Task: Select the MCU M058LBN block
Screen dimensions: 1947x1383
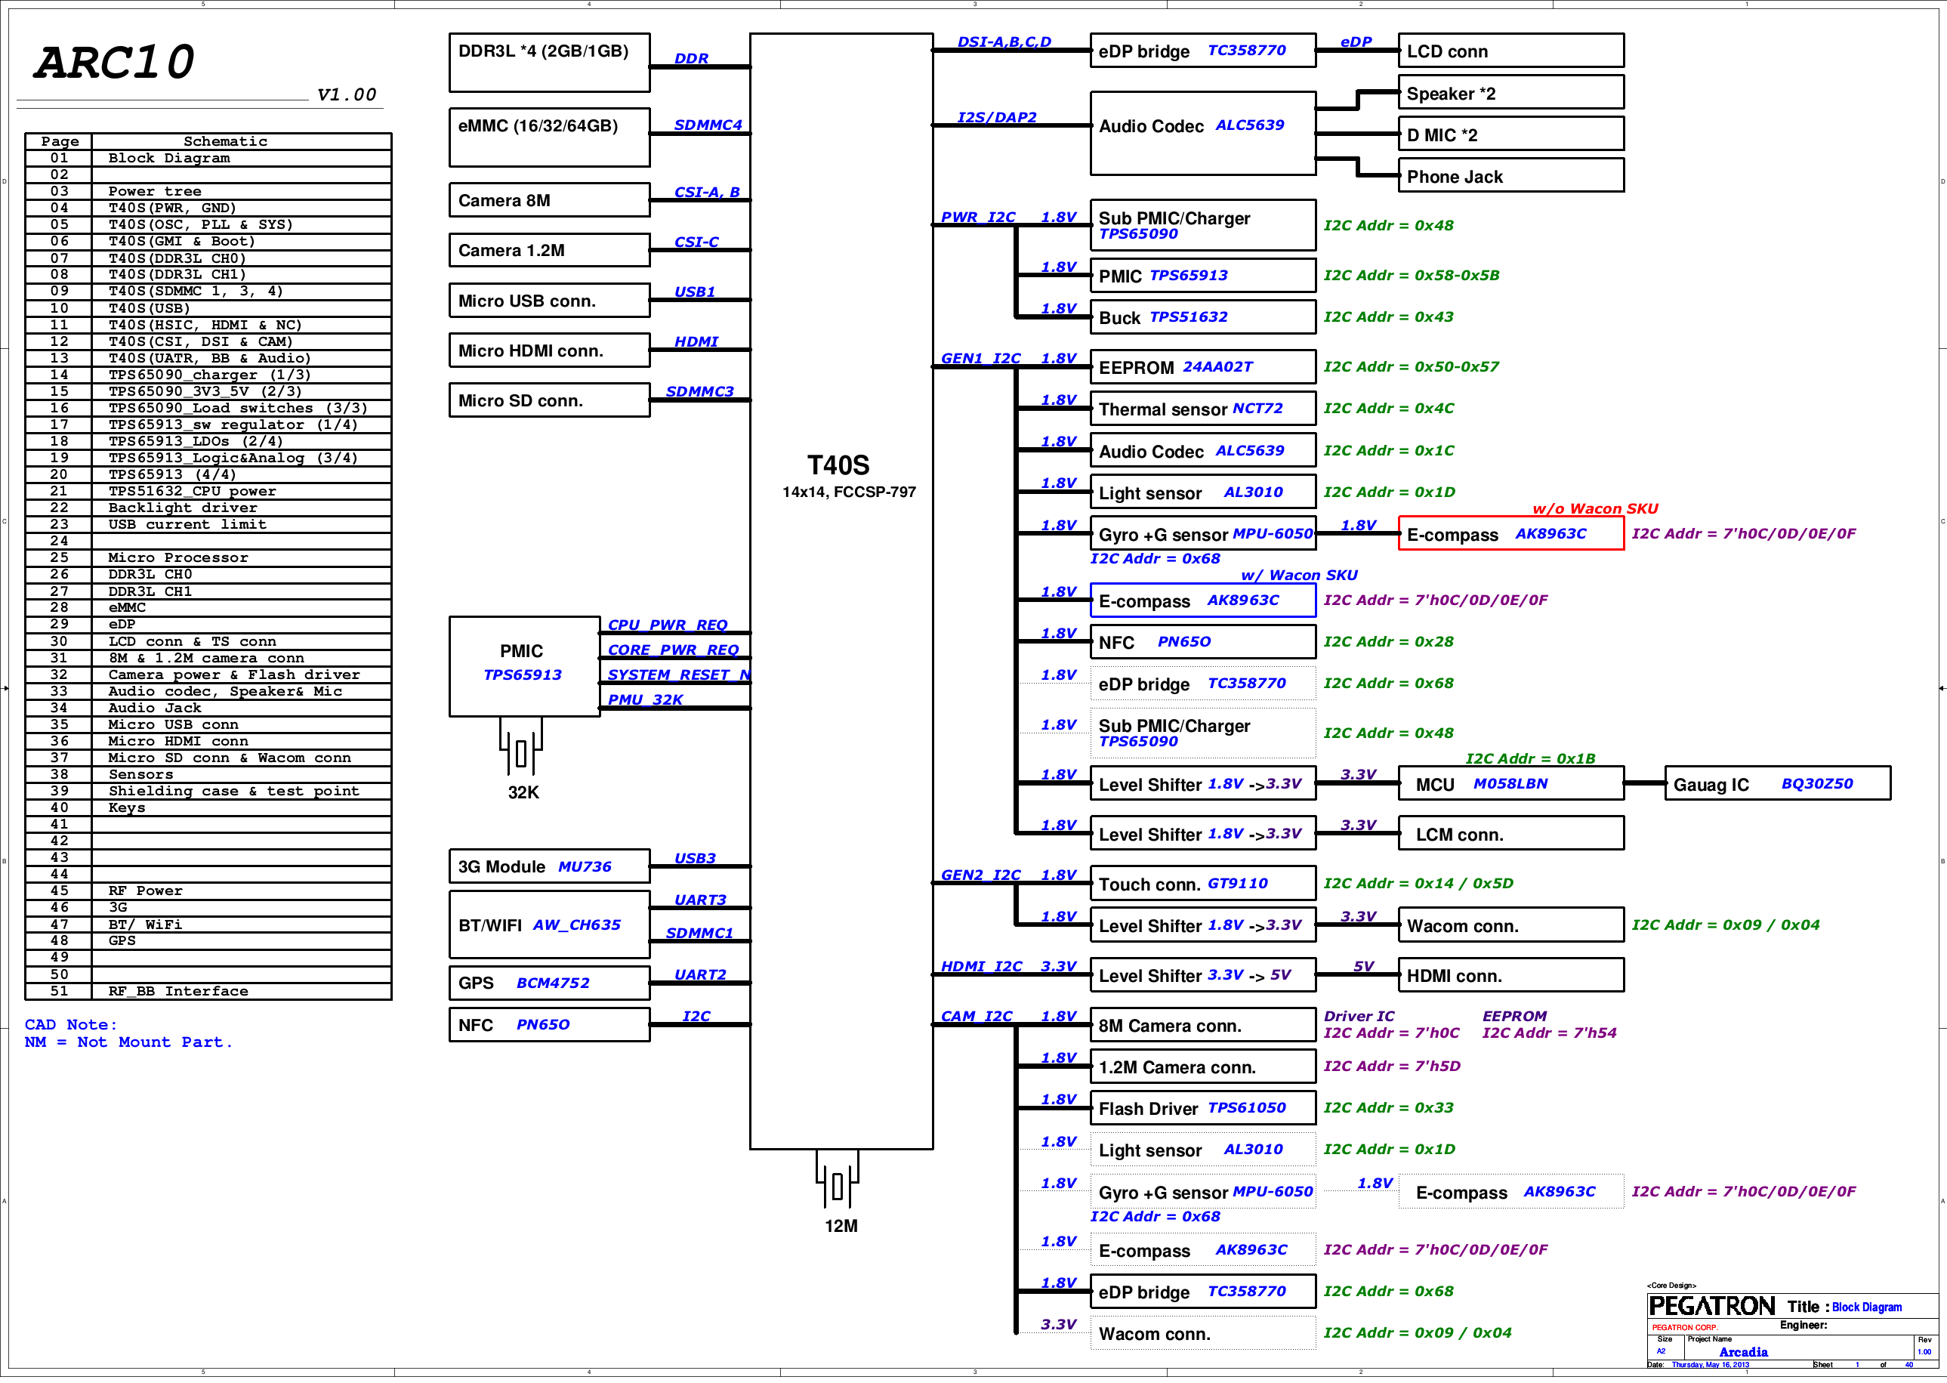Action: [x=1511, y=783]
